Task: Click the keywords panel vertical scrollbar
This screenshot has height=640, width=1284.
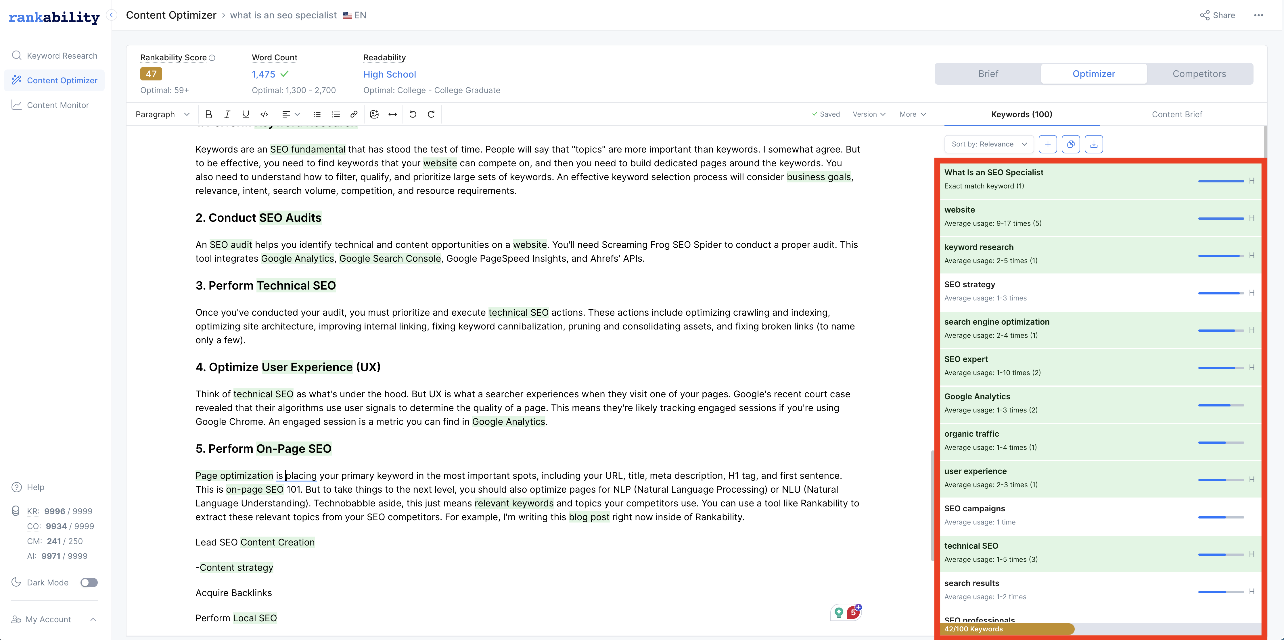Action: tap(1265, 142)
